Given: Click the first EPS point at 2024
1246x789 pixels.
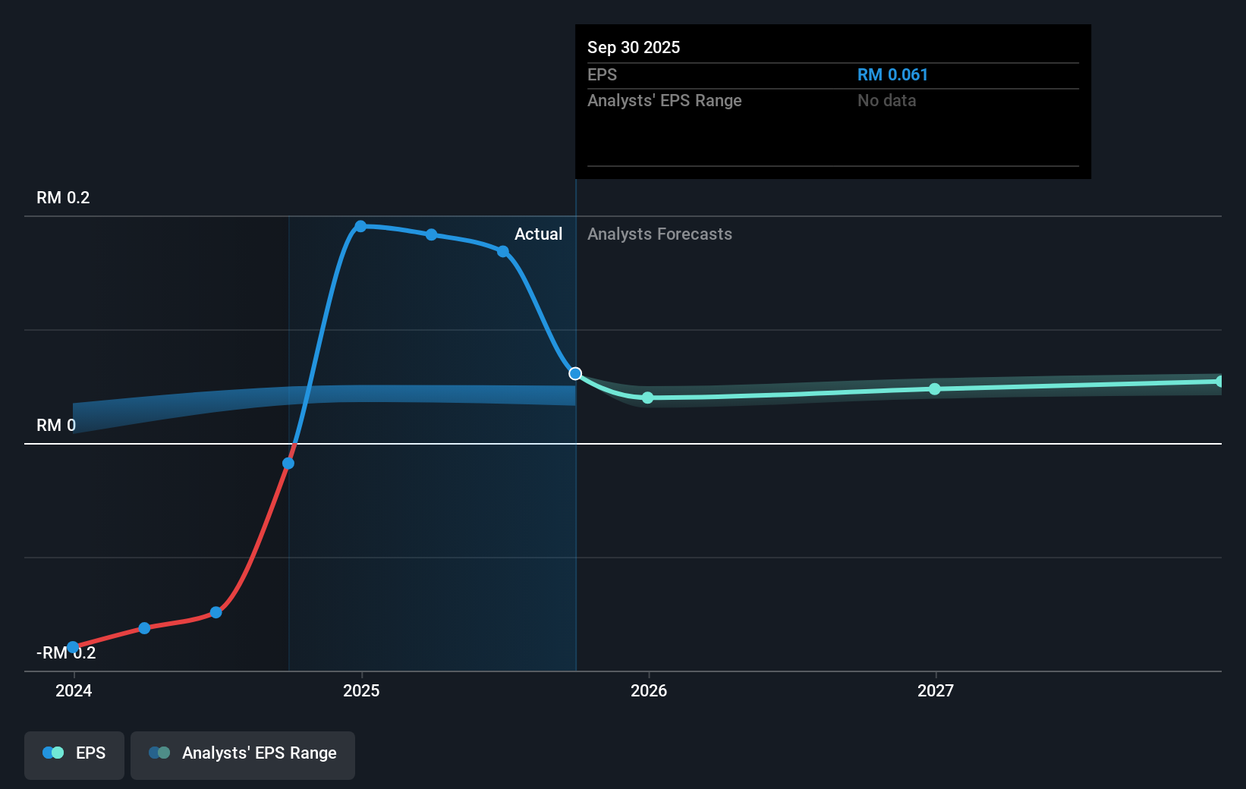Looking at the screenshot, I should (x=73, y=647).
